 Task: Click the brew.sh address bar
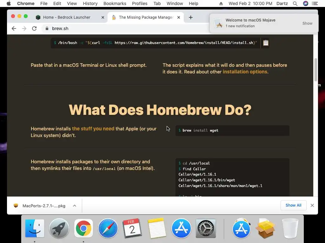click(x=124, y=28)
